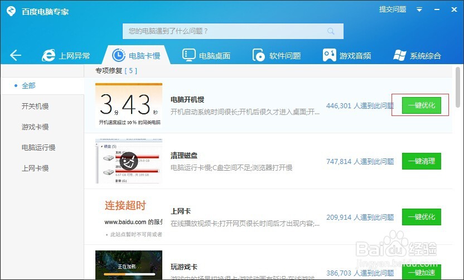Screen dimensions: 464x280
Task: Open the 系统综合 tab
Action: [x=417, y=55]
